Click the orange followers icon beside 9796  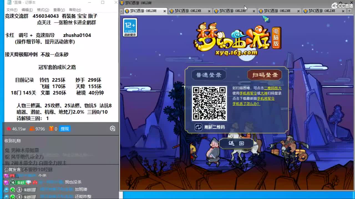pos(32,129)
